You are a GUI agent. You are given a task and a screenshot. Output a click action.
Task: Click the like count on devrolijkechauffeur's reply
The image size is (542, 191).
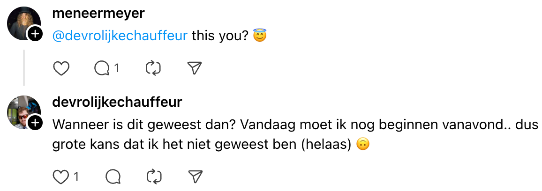76,177
